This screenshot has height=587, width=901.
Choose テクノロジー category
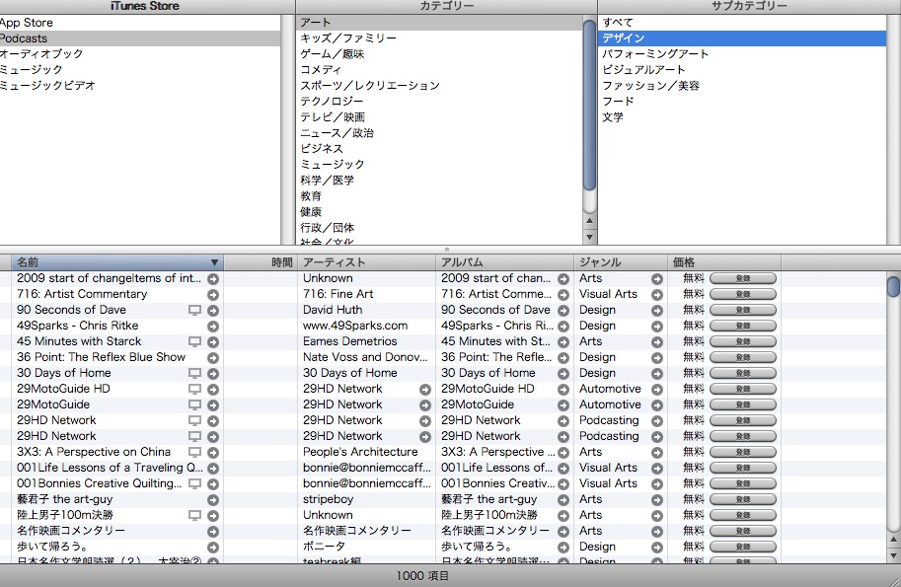[439, 101]
